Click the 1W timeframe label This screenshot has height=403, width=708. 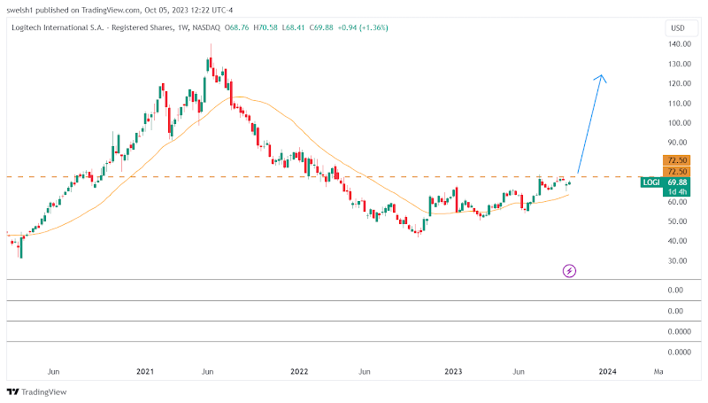tap(183, 27)
